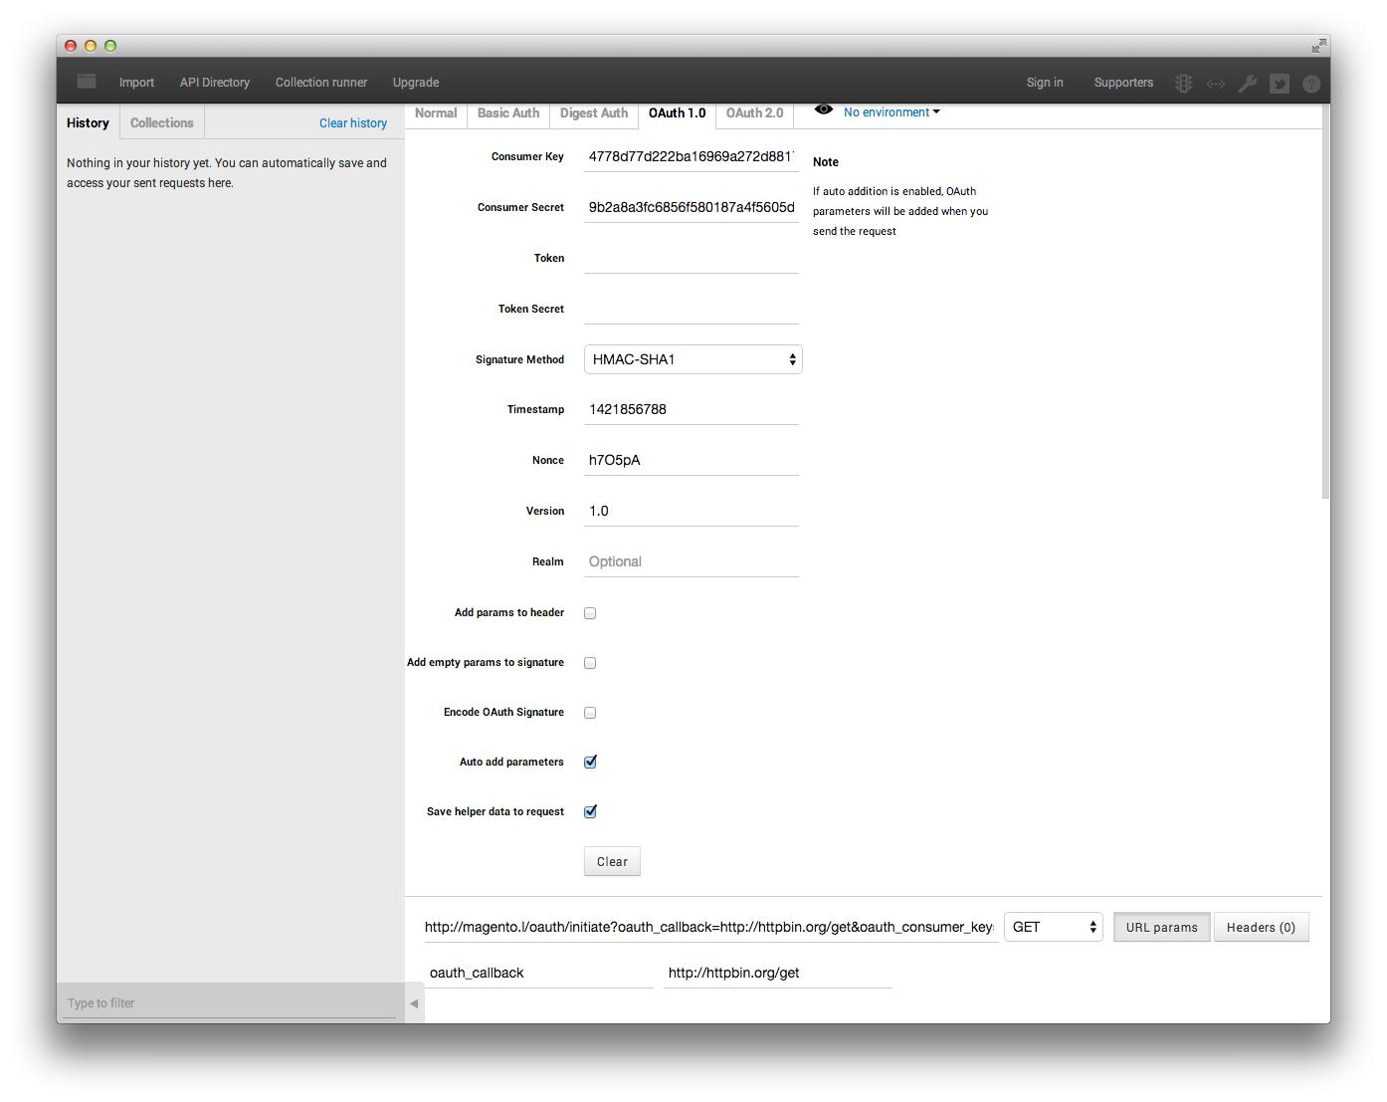
Task: Open help with the question mark icon
Action: [x=1311, y=83]
